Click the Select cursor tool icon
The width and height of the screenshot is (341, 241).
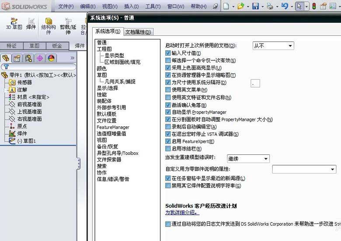click(299, 6)
